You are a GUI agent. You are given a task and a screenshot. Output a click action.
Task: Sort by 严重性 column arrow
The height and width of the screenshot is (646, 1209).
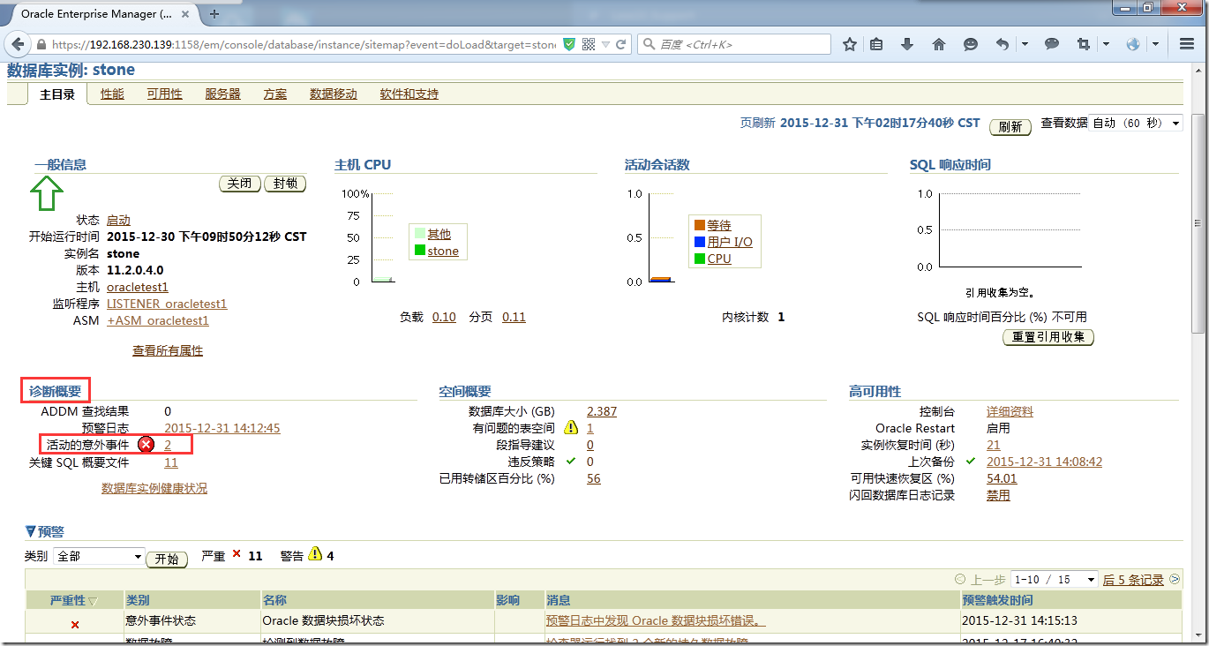[93, 601]
